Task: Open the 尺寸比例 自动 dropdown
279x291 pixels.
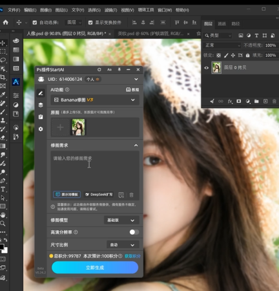Action: click(123, 245)
